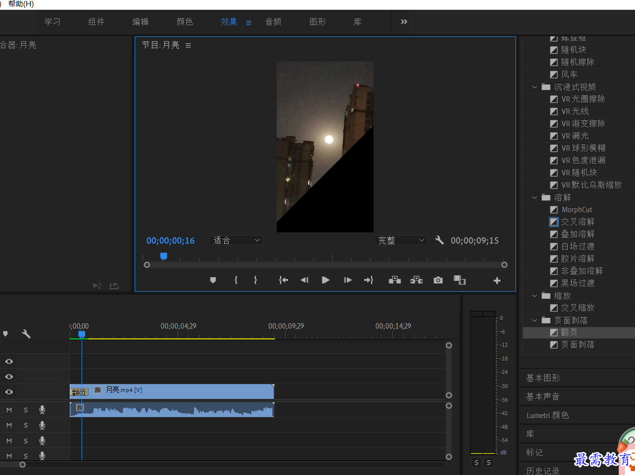This screenshot has width=635, height=475.
Task: Switch to the 学习 workspace tab
Action: coord(53,22)
